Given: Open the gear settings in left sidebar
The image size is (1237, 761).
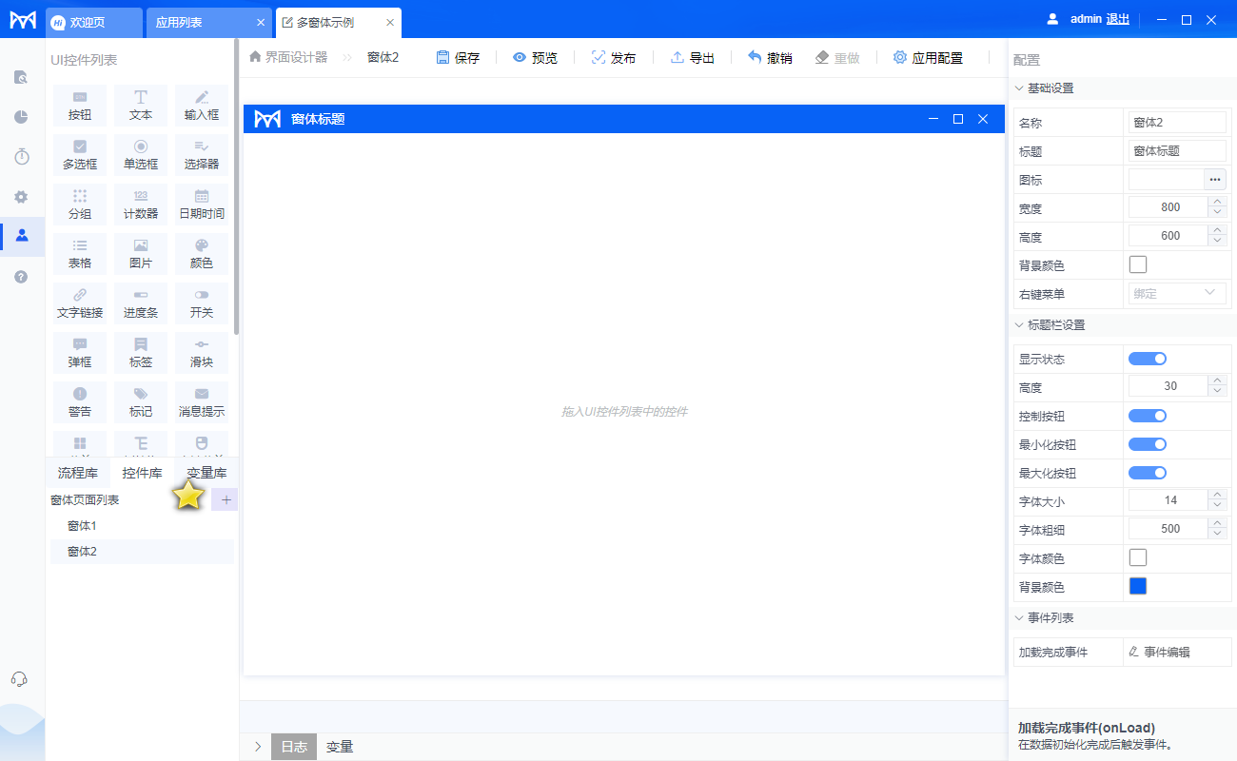Looking at the screenshot, I should point(22,197).
